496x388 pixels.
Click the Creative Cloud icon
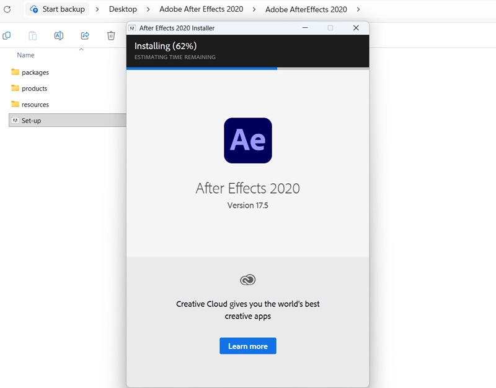click(247, 280)
